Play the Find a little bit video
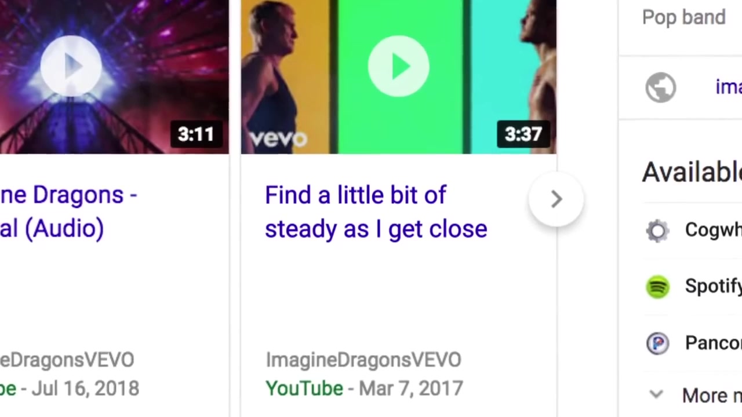The height and width of the screenshot is (417, 742). tap(398, 67)
